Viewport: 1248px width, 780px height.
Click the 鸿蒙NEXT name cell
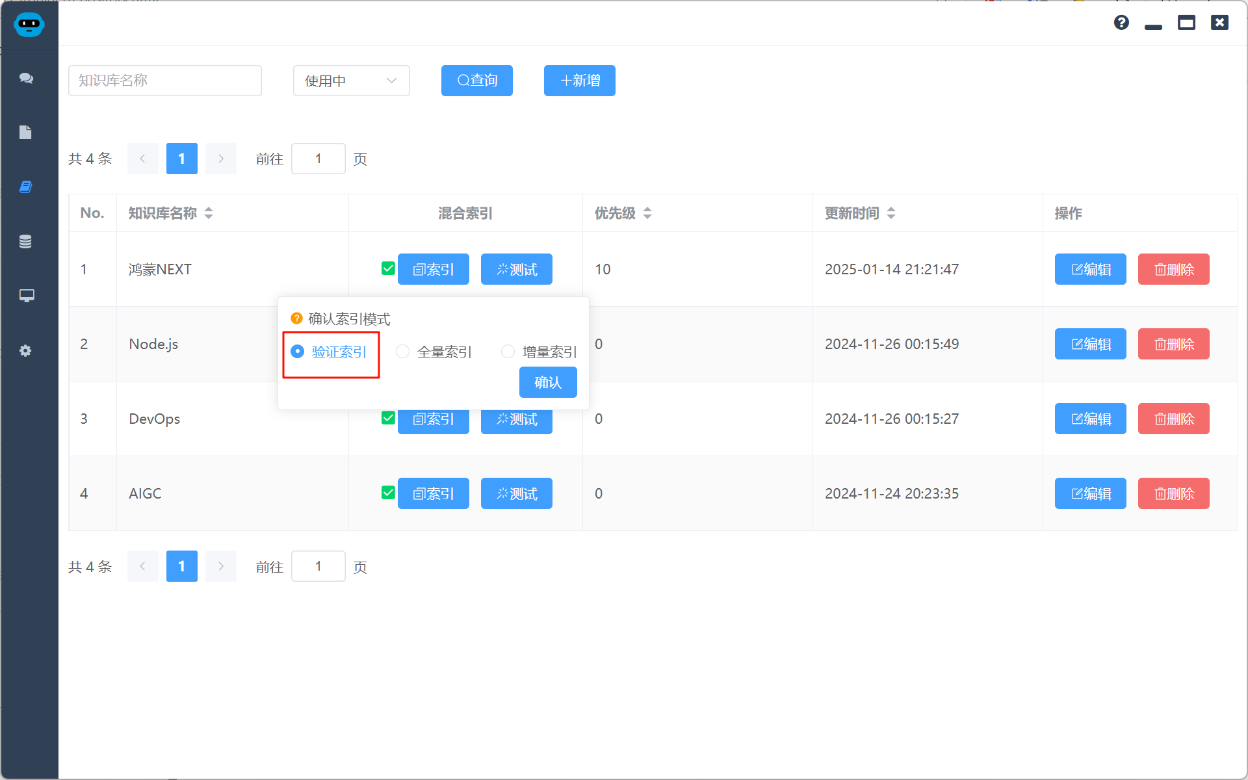160,269
